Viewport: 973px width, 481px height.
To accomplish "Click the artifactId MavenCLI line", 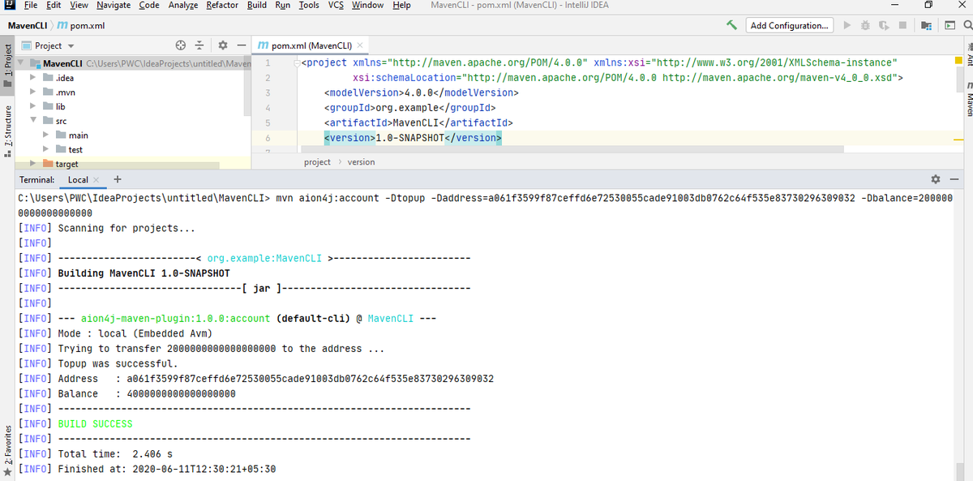I will click(418, 122).
